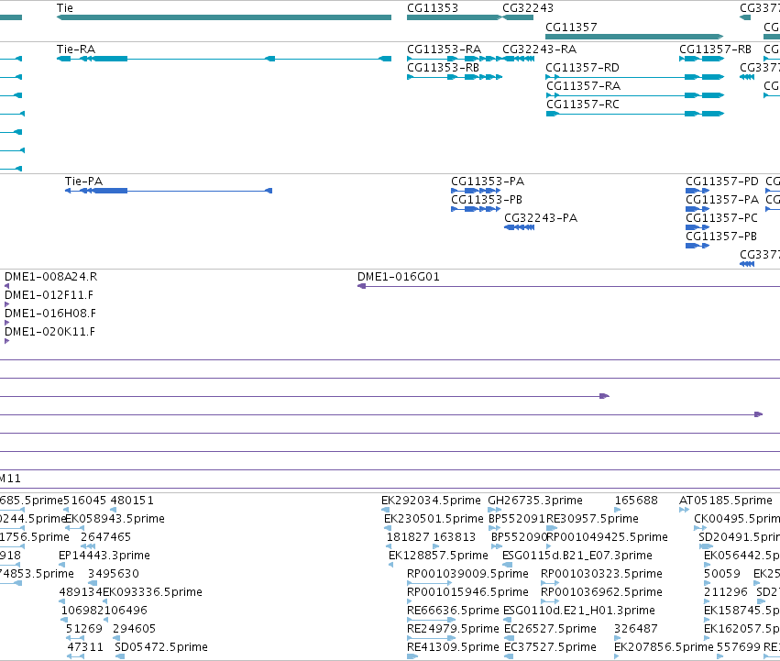Image resolution: width=780 pixels, height=661 pixels.
Task: Select protein CG11357-PA
Action: click(x=722, y=200)
